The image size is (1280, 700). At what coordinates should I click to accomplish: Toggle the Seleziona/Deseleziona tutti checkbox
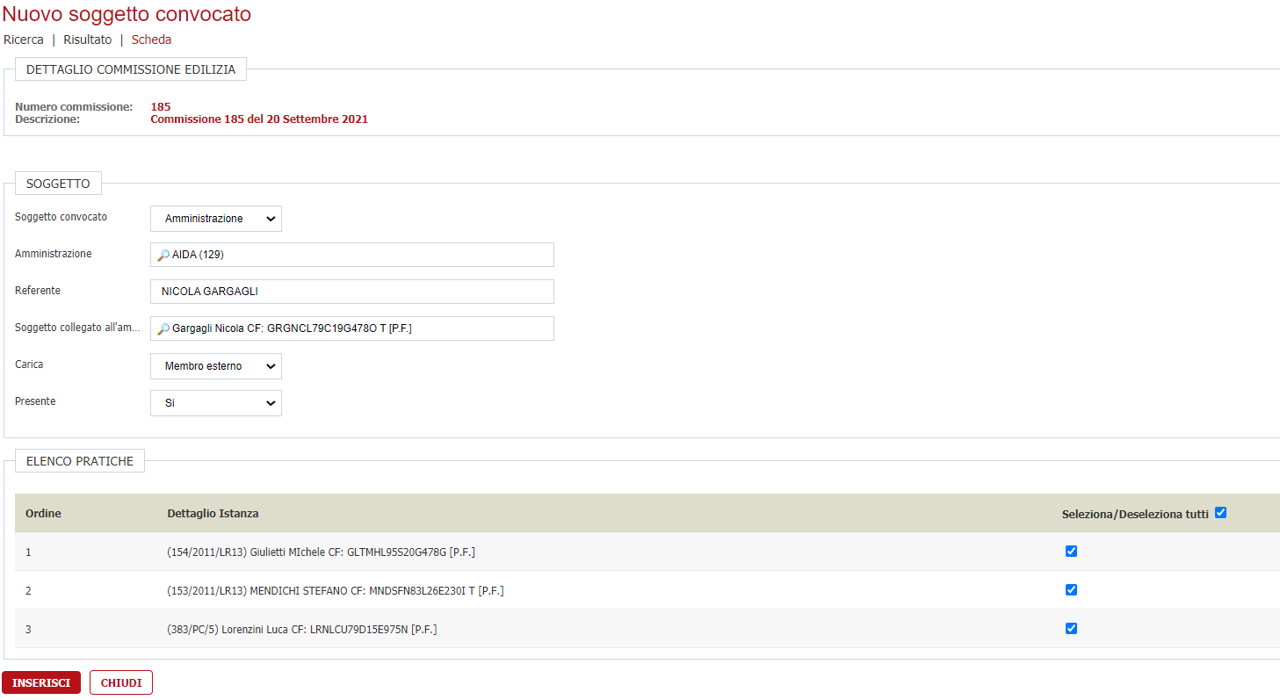pyautogui.click(x=1220, y=513)
